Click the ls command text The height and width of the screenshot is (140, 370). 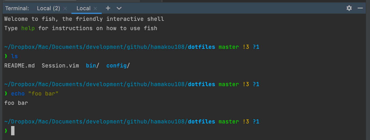point(14,56)
